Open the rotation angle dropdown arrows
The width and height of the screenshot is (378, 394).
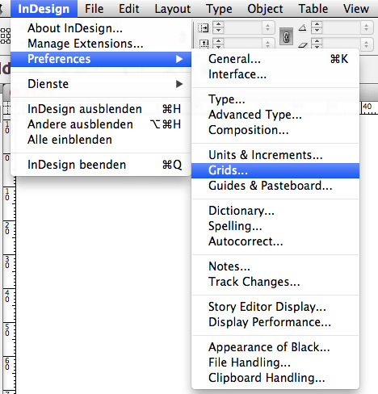coord(366,27)
